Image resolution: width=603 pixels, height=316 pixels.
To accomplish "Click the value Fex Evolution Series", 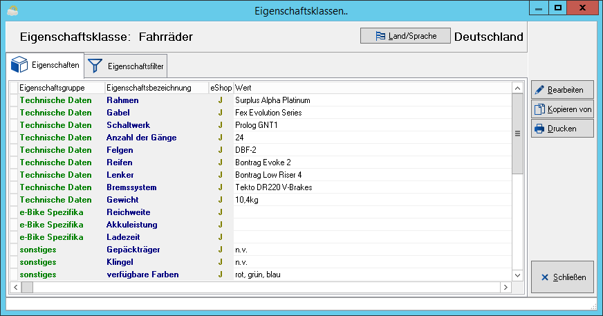I will (x=268, y=113).
